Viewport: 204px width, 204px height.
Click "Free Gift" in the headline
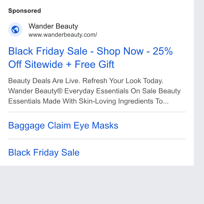point(94,64)
